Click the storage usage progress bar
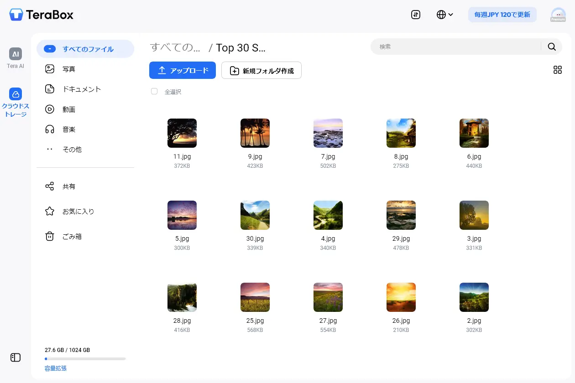 coord(85,359)
